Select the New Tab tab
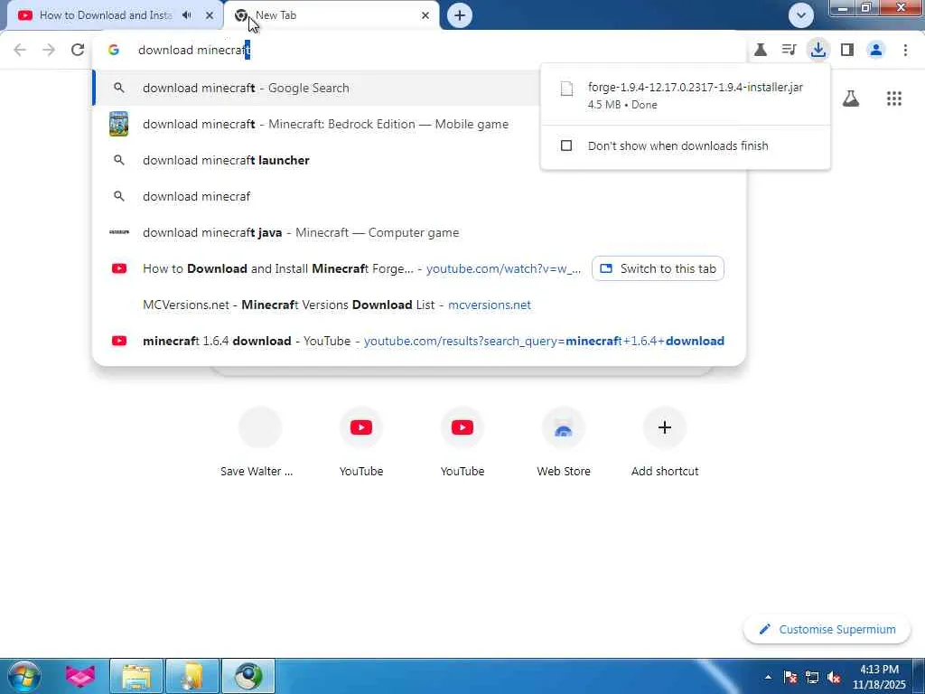 tap(331, 15)
